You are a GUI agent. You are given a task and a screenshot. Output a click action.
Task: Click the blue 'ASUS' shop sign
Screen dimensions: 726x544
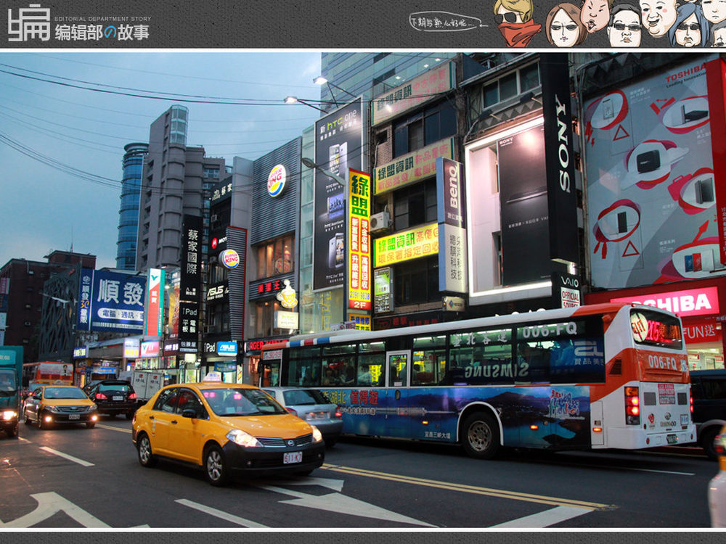tap(227, 348)
